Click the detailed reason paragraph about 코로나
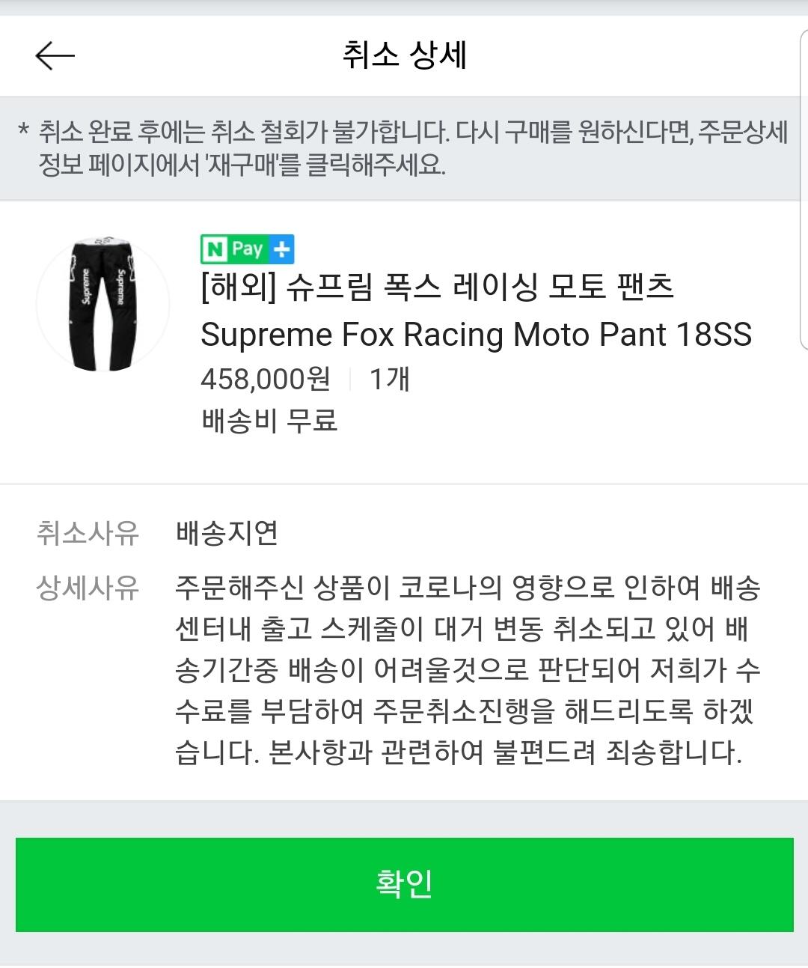 (x=467, y=669)
